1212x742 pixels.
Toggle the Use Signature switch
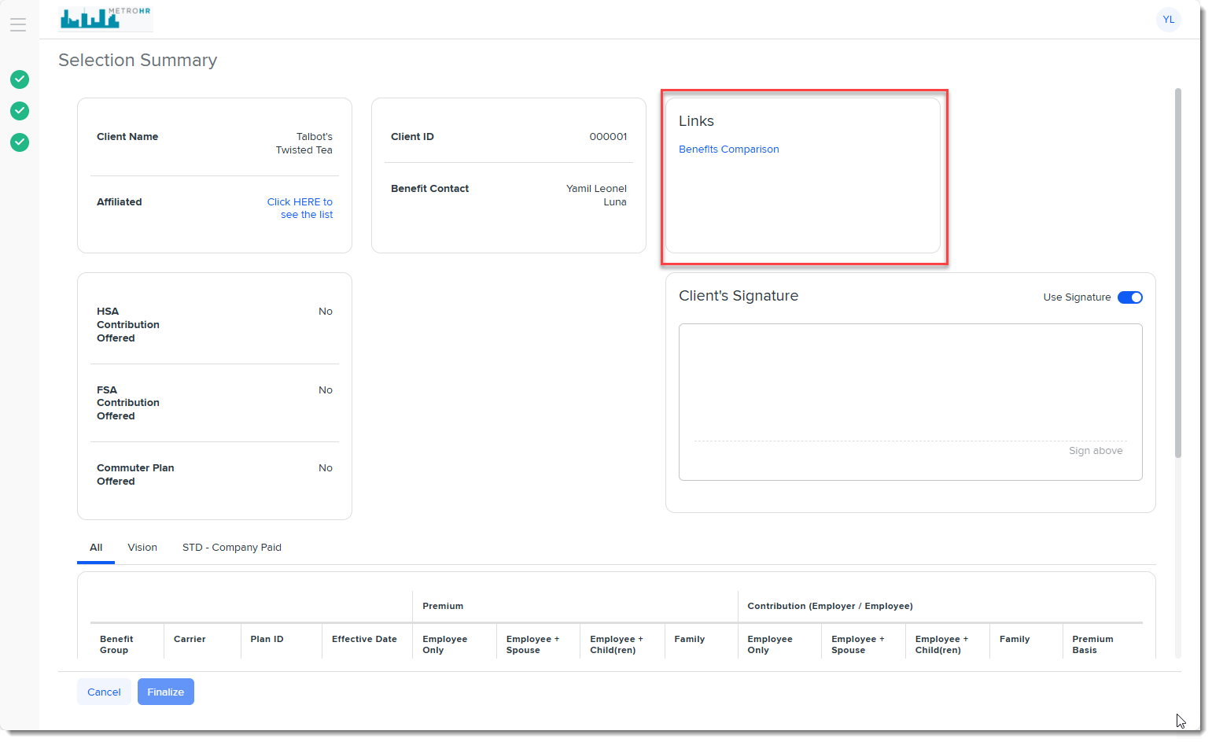[1129, 297]
